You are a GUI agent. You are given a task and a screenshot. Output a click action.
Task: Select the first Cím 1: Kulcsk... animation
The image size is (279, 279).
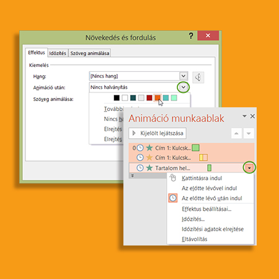click(x=192, y=148)
